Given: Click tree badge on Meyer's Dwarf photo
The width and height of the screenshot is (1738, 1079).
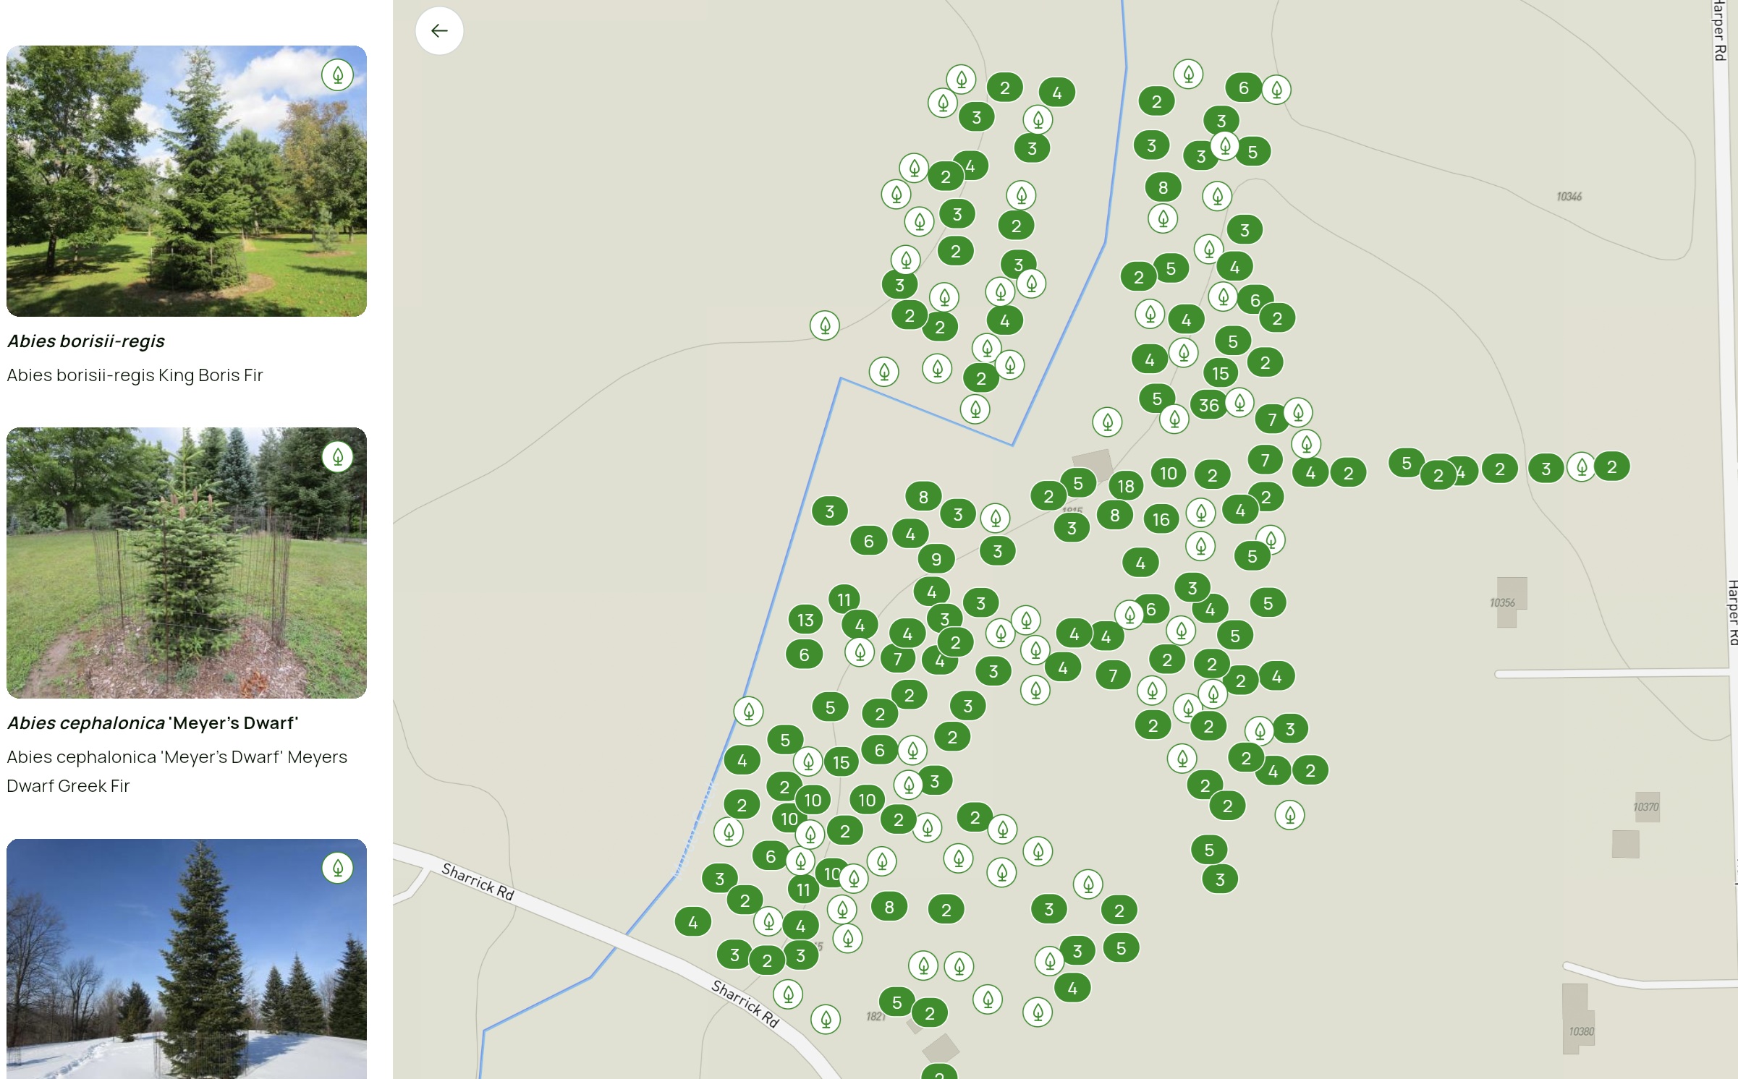Looking at the screenshot, I should pyautogui.click(x=337, y=457).
